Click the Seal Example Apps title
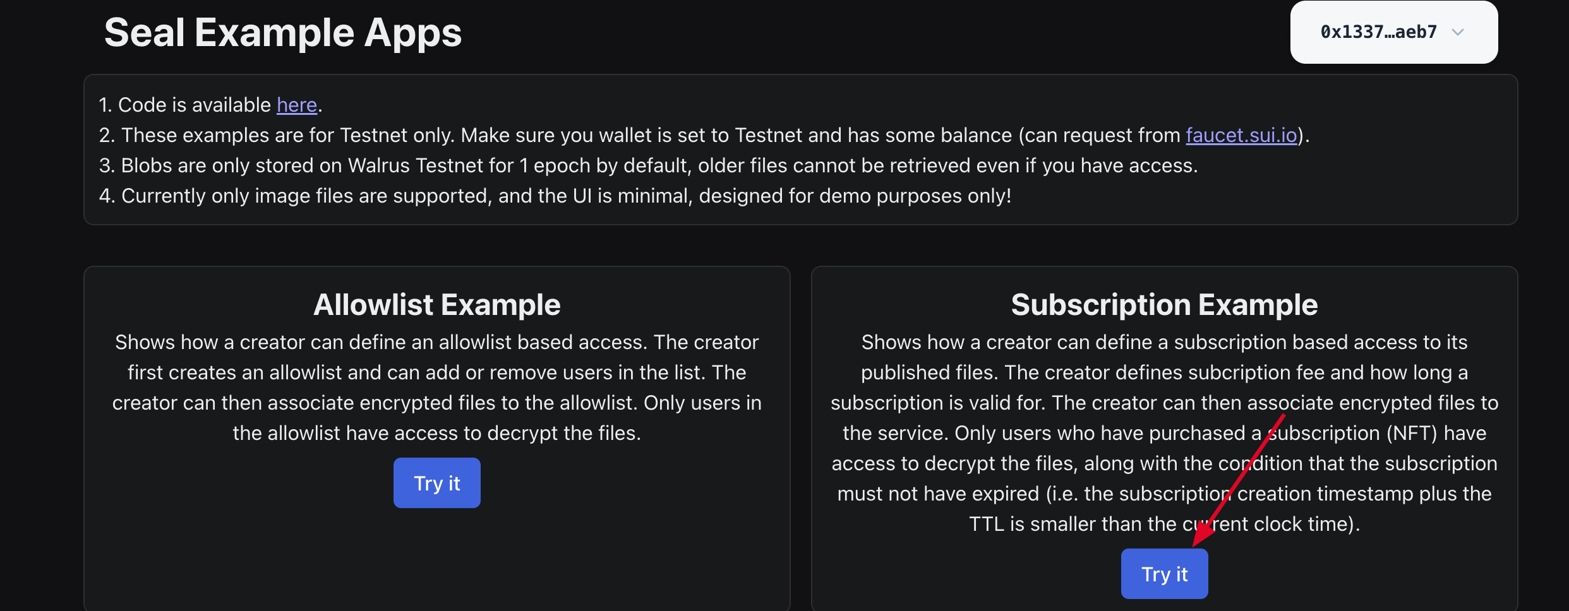 click(x=282, y=33)
